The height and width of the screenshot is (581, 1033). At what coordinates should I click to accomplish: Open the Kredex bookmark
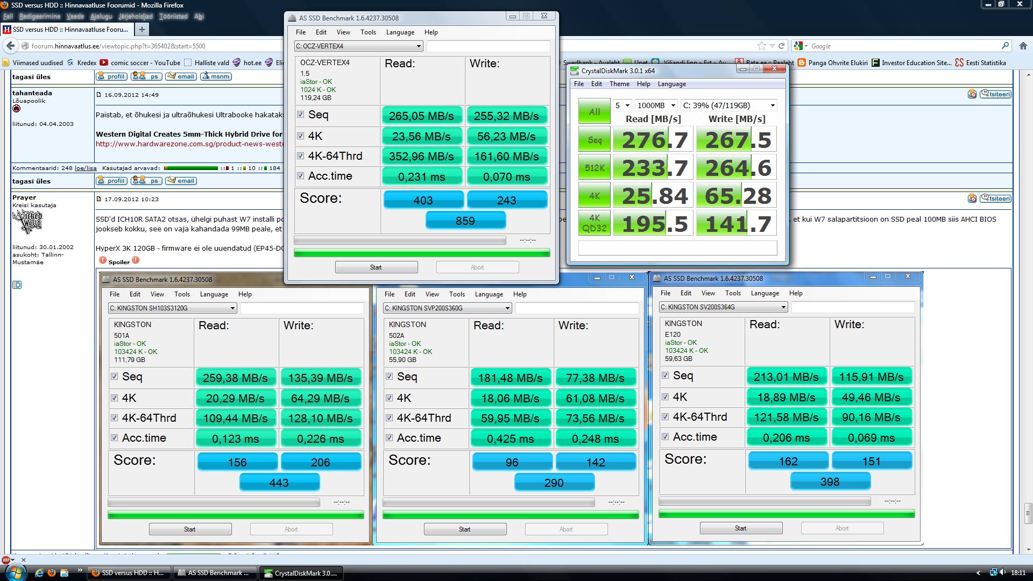[x=82, y=63]
